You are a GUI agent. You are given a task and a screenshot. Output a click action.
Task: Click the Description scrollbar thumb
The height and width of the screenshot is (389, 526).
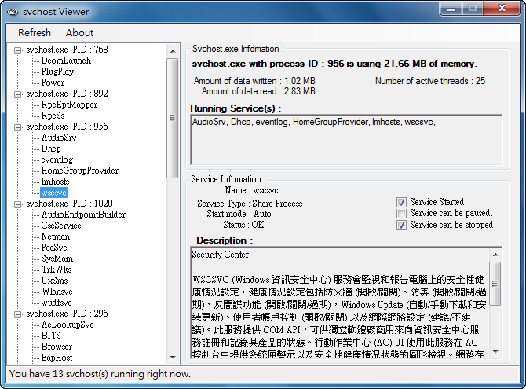(x=495, y=284)
